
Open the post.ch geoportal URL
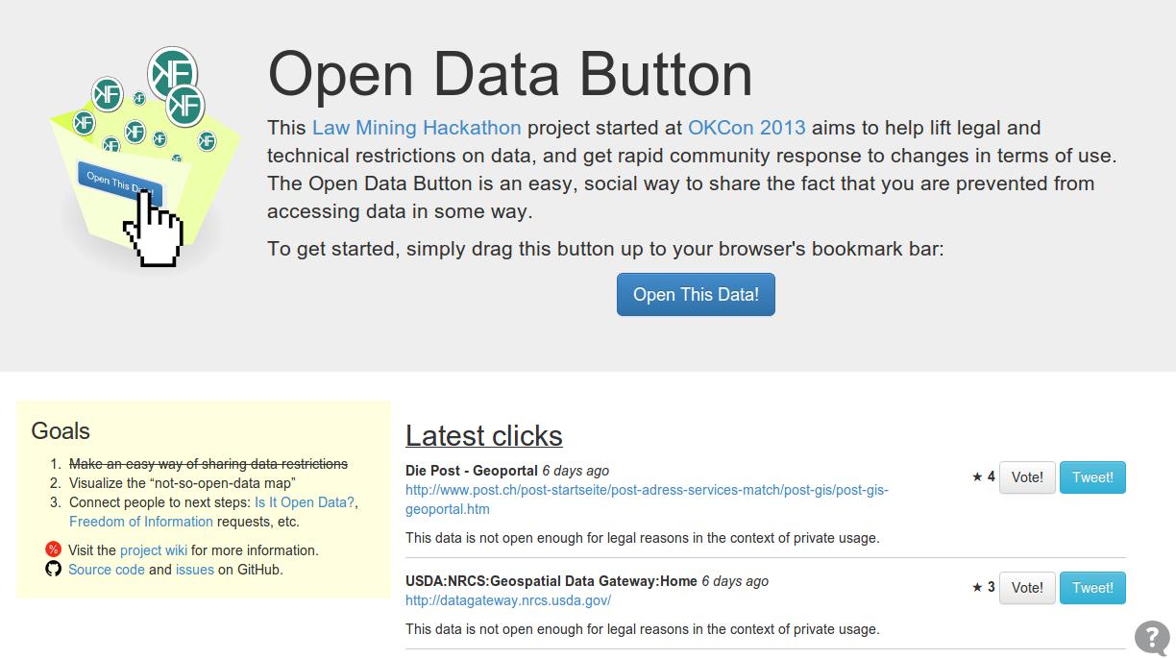[646, 490]
